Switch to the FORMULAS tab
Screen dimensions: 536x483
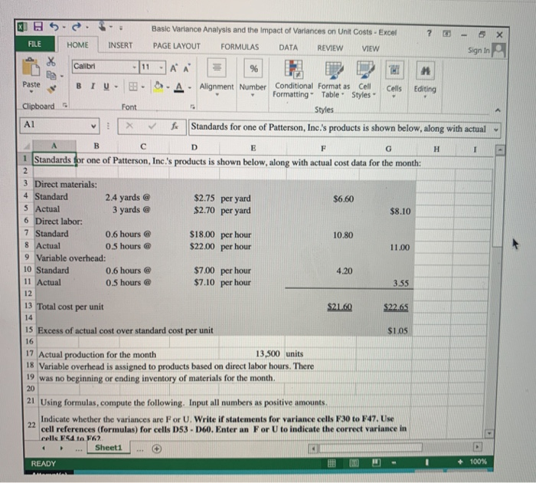coord(240,47)
